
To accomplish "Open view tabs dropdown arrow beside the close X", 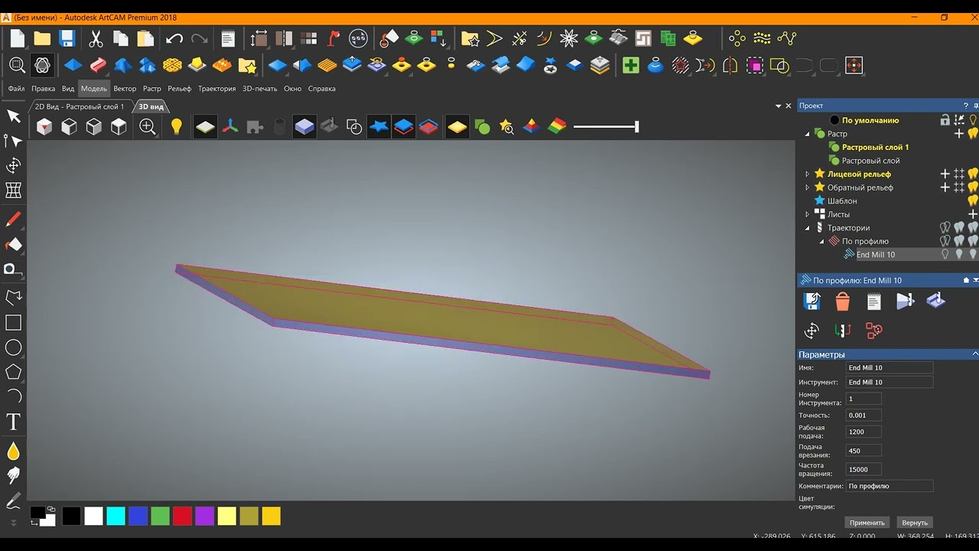I will pos(779,106).
